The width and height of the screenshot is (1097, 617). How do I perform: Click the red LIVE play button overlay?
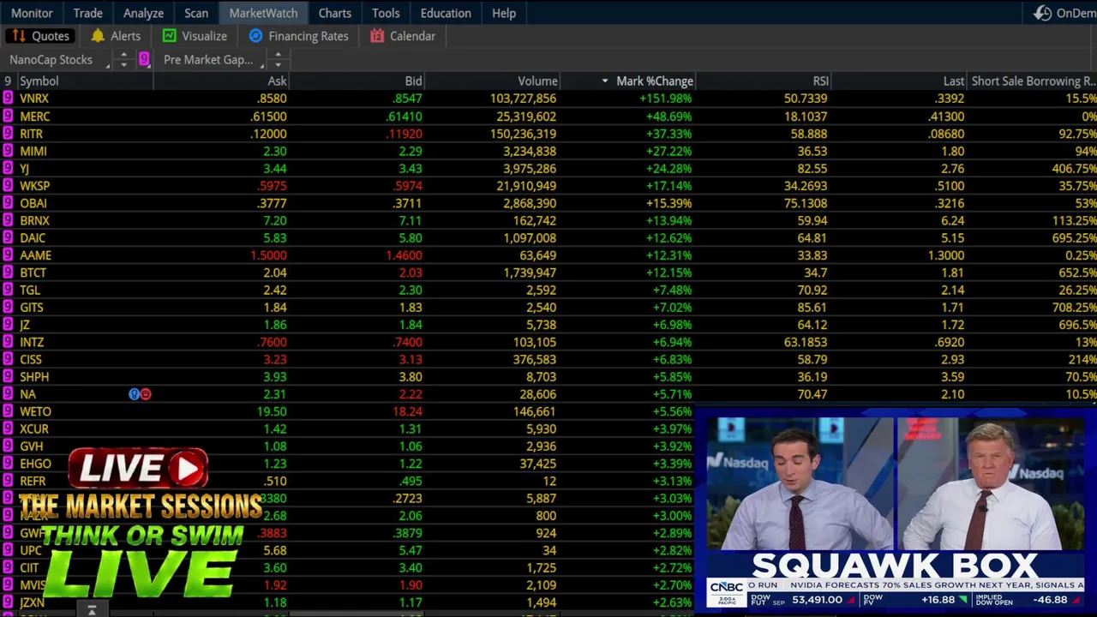(x=138, y=468)
